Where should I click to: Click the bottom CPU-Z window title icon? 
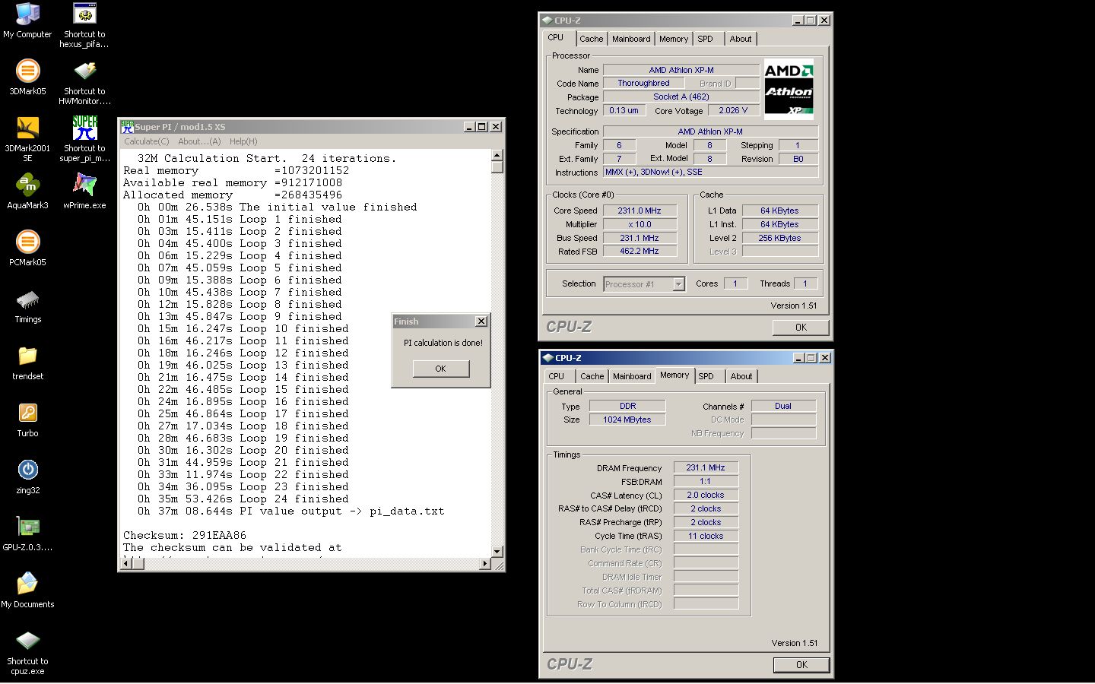point(547,358)
